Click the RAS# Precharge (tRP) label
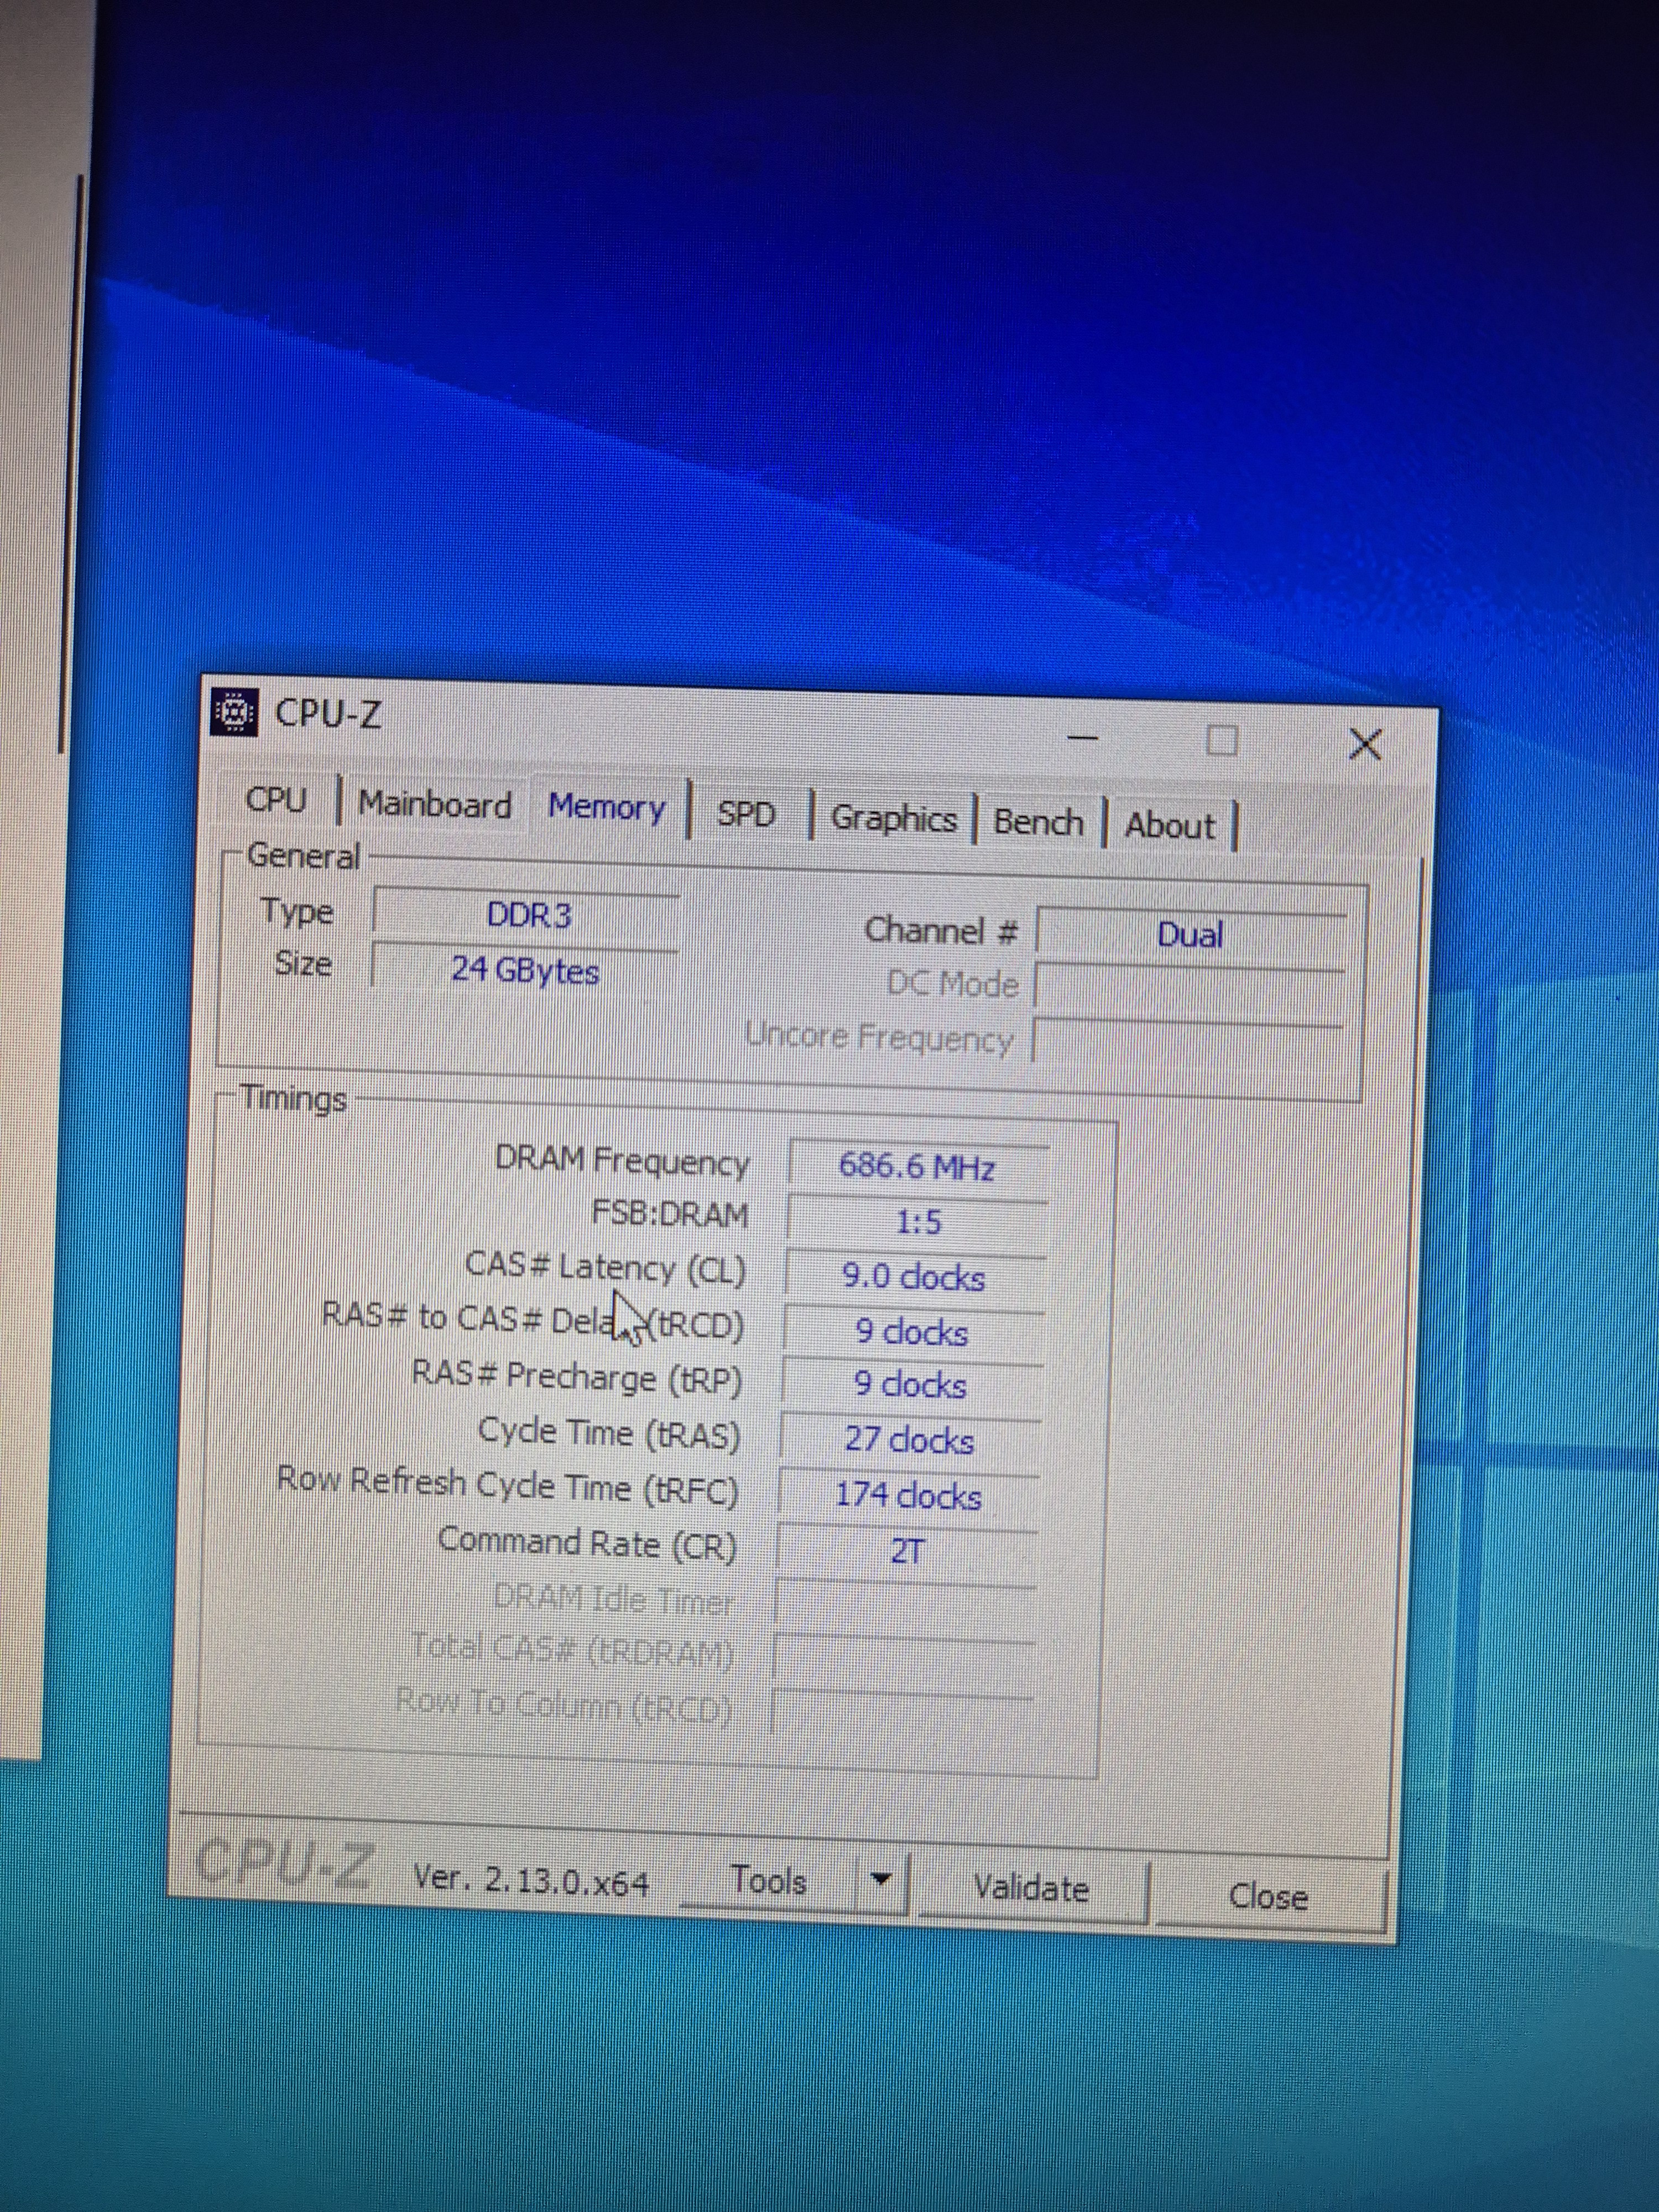 click(x=577, y=1377)
